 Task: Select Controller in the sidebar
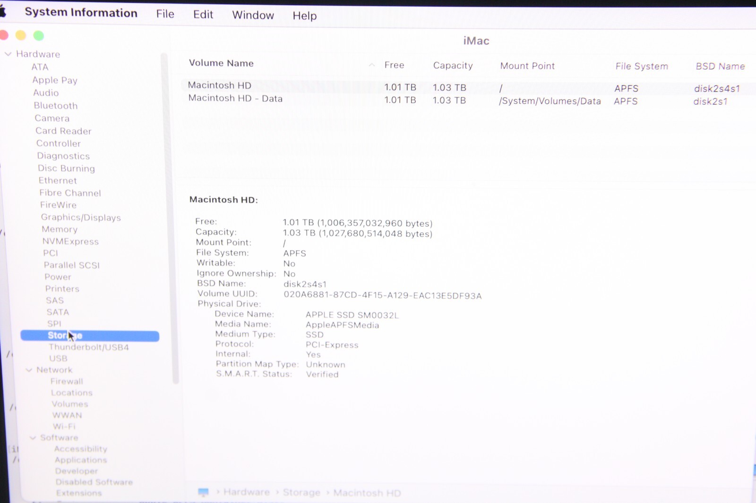(59, 143)
